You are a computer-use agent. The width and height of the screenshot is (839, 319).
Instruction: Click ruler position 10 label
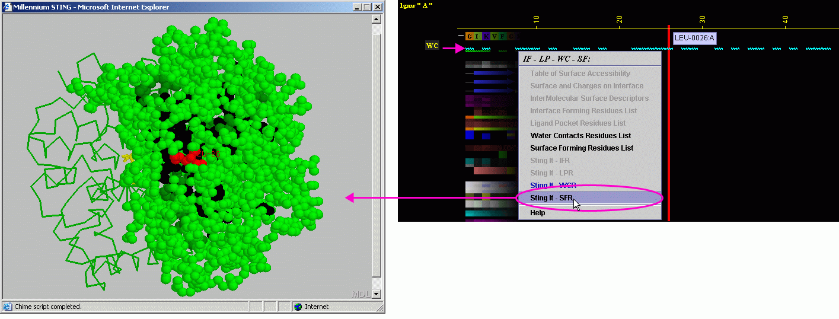point(537,20)
